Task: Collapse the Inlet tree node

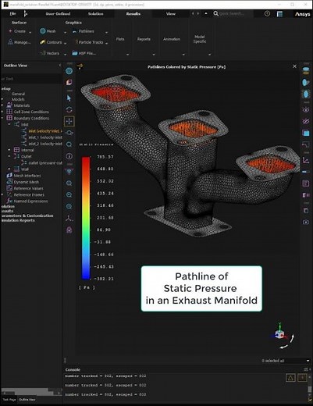Action: pyautogui.click(x=9, y=125)
